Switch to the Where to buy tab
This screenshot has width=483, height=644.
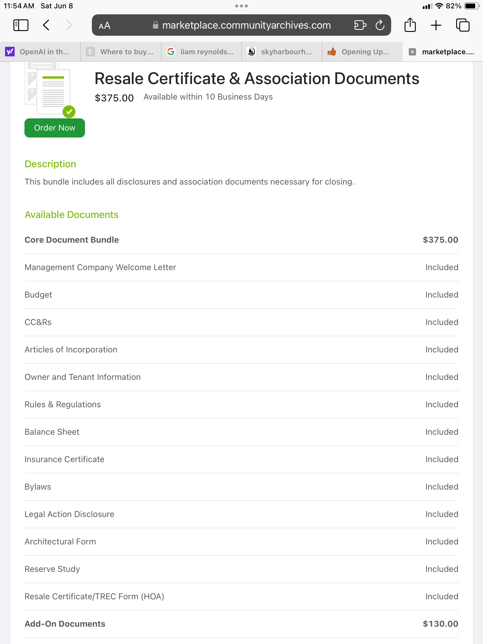pos(121,52)
